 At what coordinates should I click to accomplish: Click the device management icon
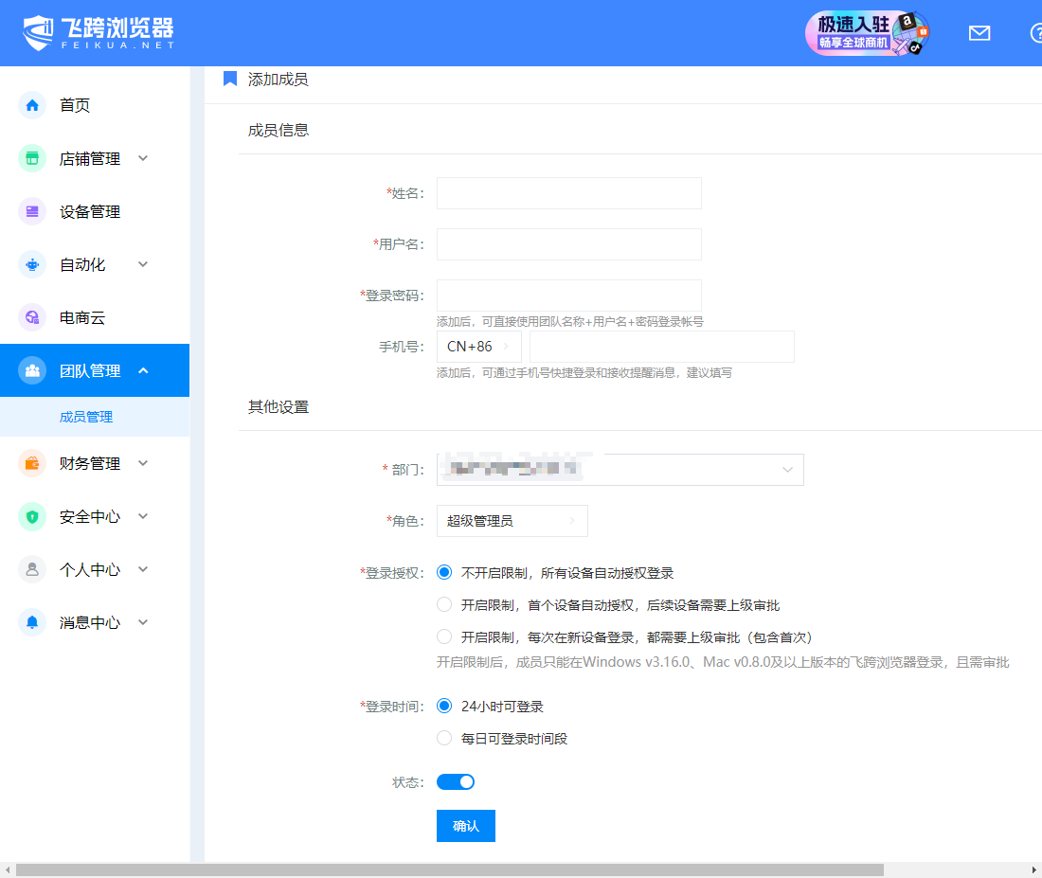[32, 211]
